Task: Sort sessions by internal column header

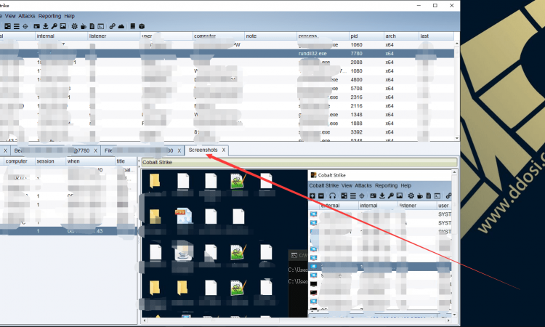Action: pyautogui.click(x=61, y=36)
